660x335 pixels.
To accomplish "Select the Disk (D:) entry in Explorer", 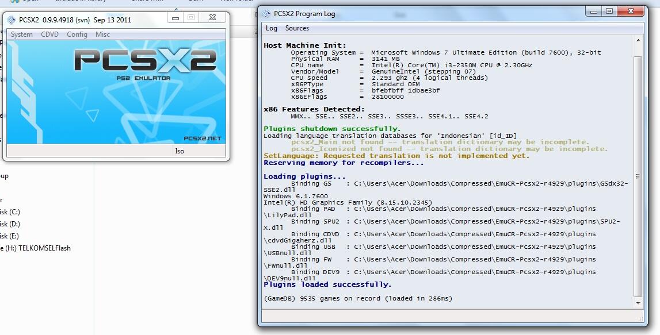I will click(x=10, y=224).
